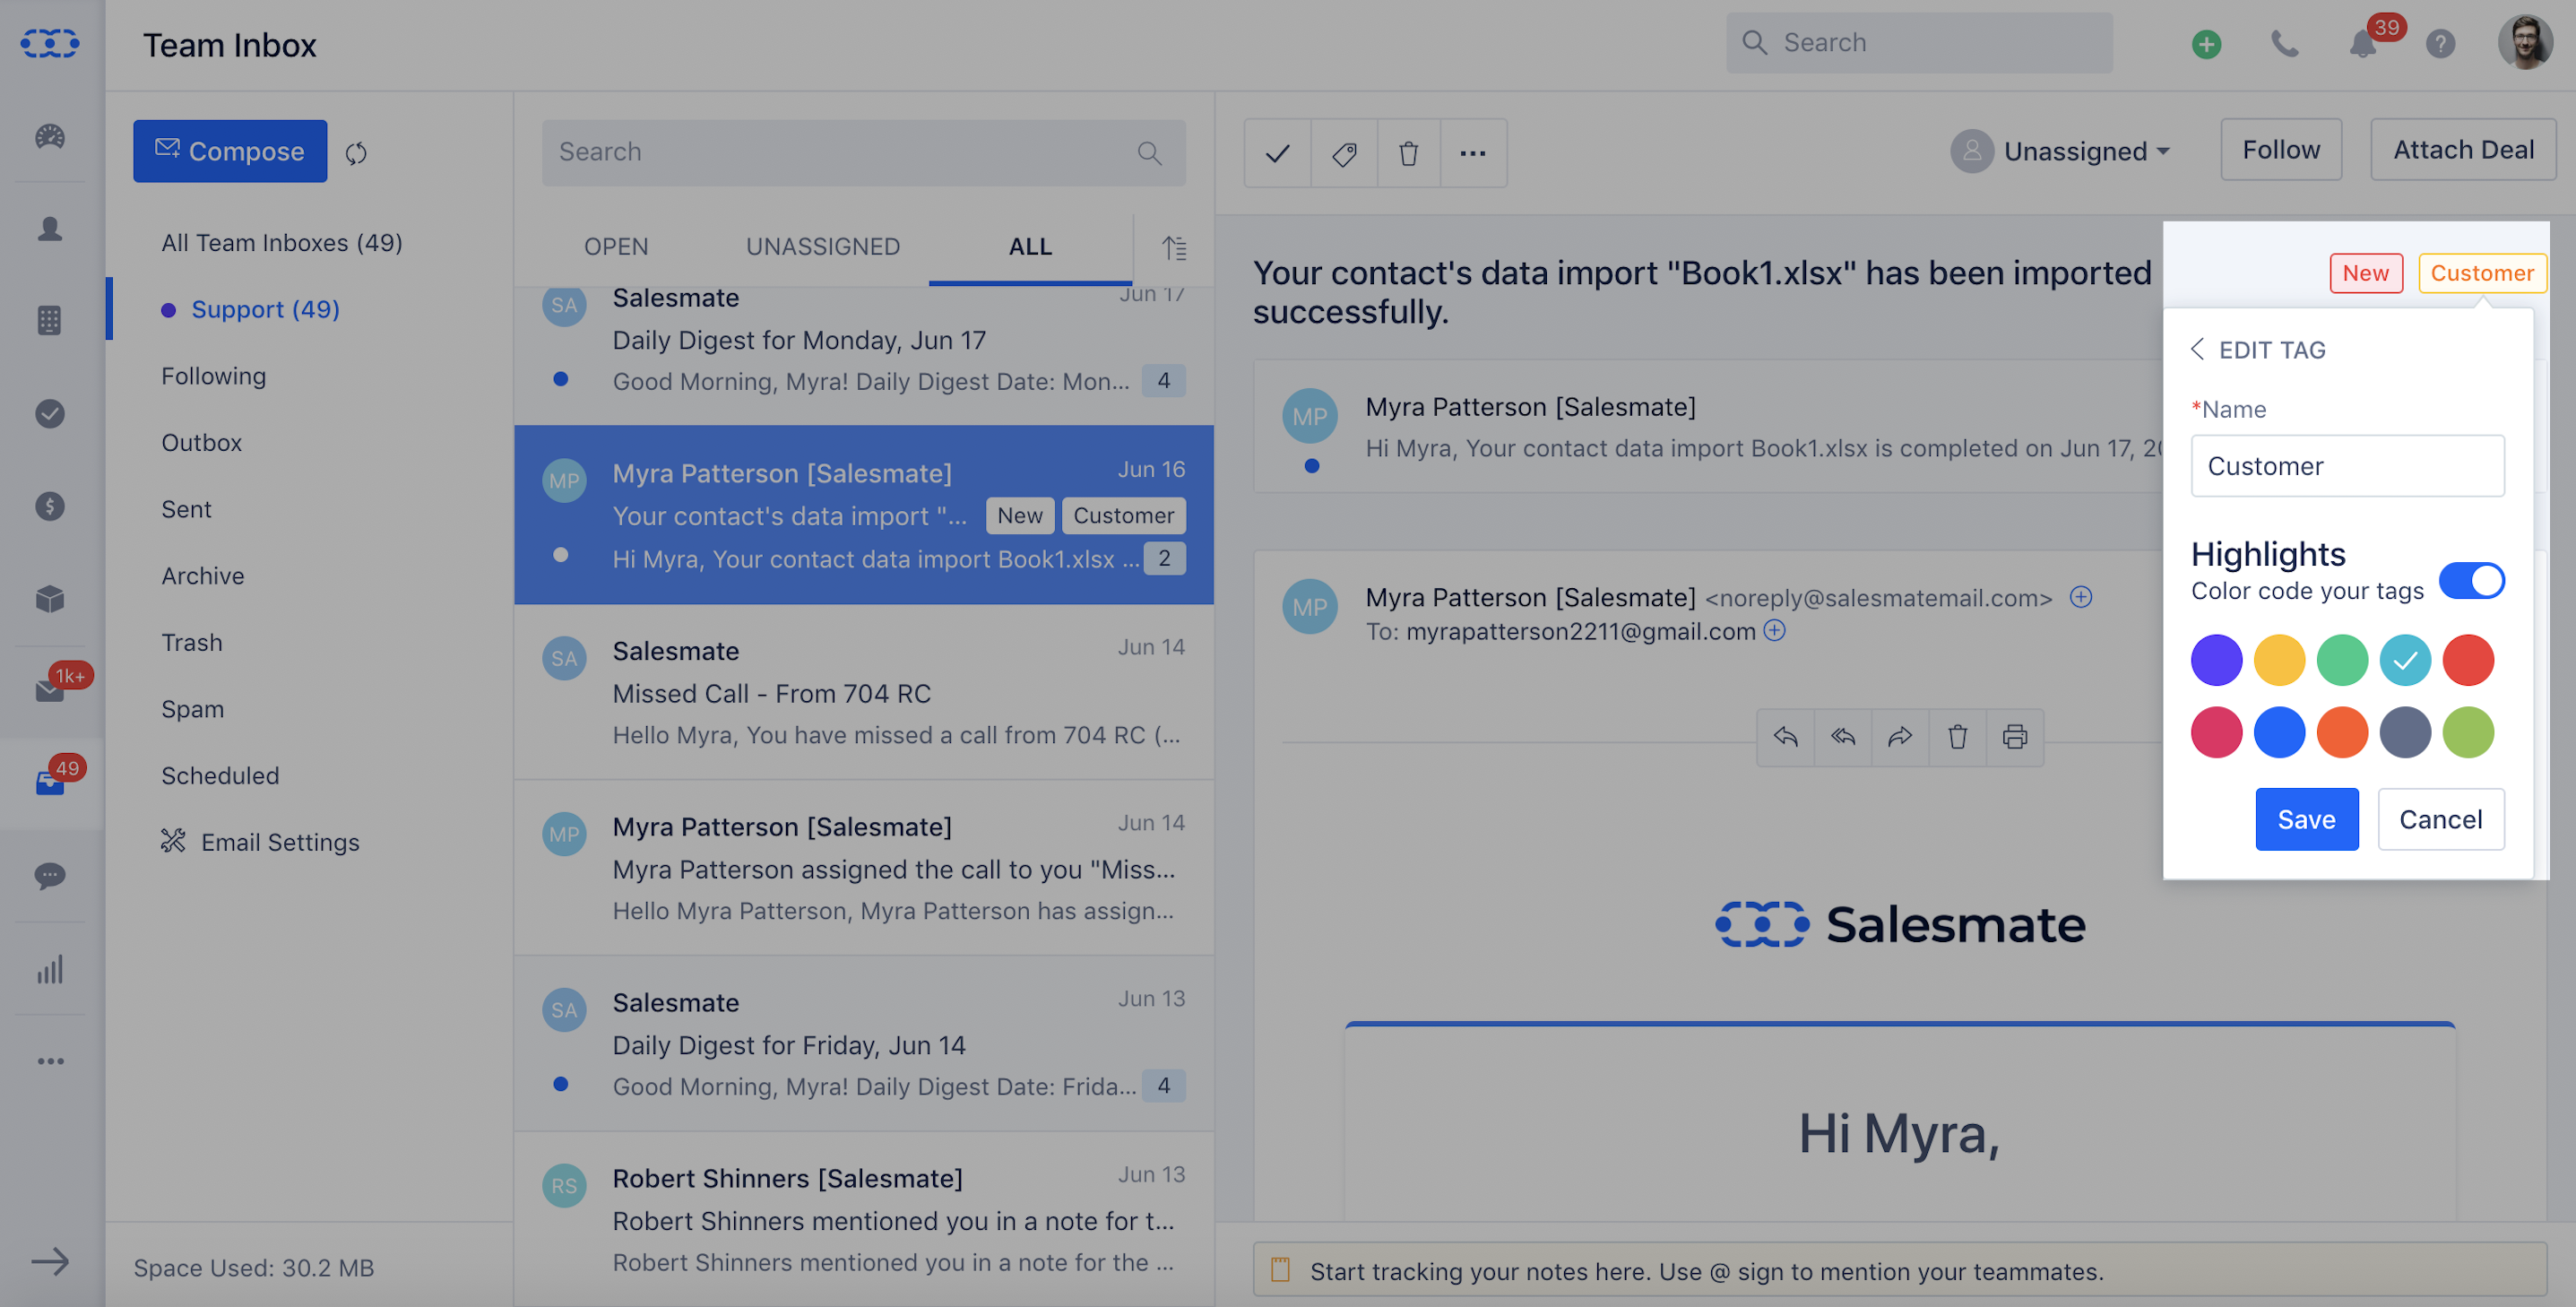This screenshot has height=1307, width=2576.
Task: Open the Products box icon in the sidebar
Action: tap(50, 599)
